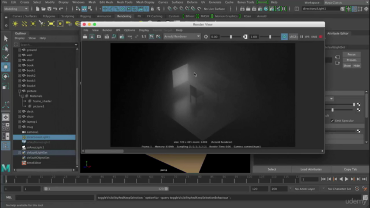Go to end of playback range
Image resolution: width=370 pixels, height=208 pixels.
[365, 179]
